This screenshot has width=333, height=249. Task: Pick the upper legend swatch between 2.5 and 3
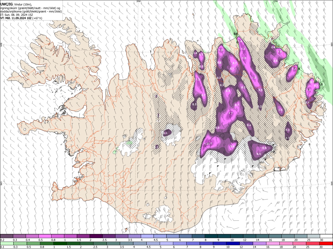pos(108,236)
